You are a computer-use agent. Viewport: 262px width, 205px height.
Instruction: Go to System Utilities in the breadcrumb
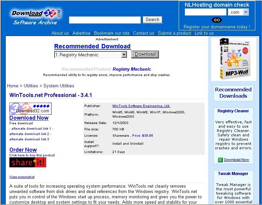pos(59,86)
